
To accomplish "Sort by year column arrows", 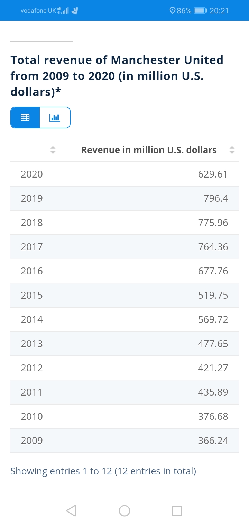I will (x=53, y=150).
